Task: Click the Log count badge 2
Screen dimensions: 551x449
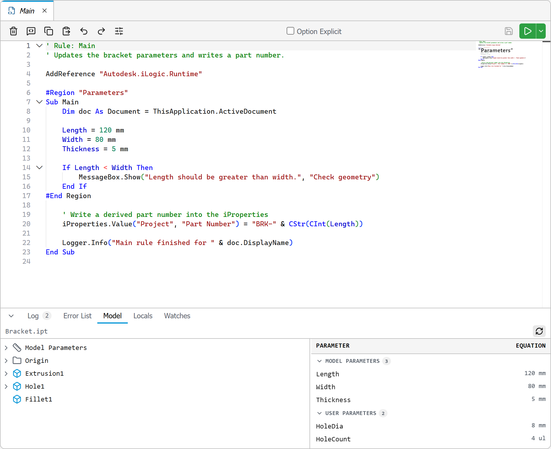Action: (x=47, y=316)
